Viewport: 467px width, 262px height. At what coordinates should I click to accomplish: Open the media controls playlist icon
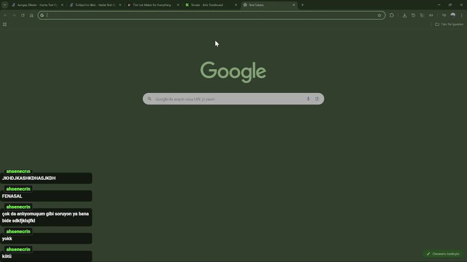(x=444, y=15)
